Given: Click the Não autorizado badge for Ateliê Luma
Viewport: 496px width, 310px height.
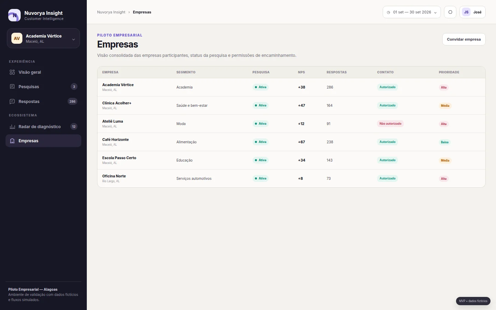Looking at the screenshot, I should click(390, 124).
